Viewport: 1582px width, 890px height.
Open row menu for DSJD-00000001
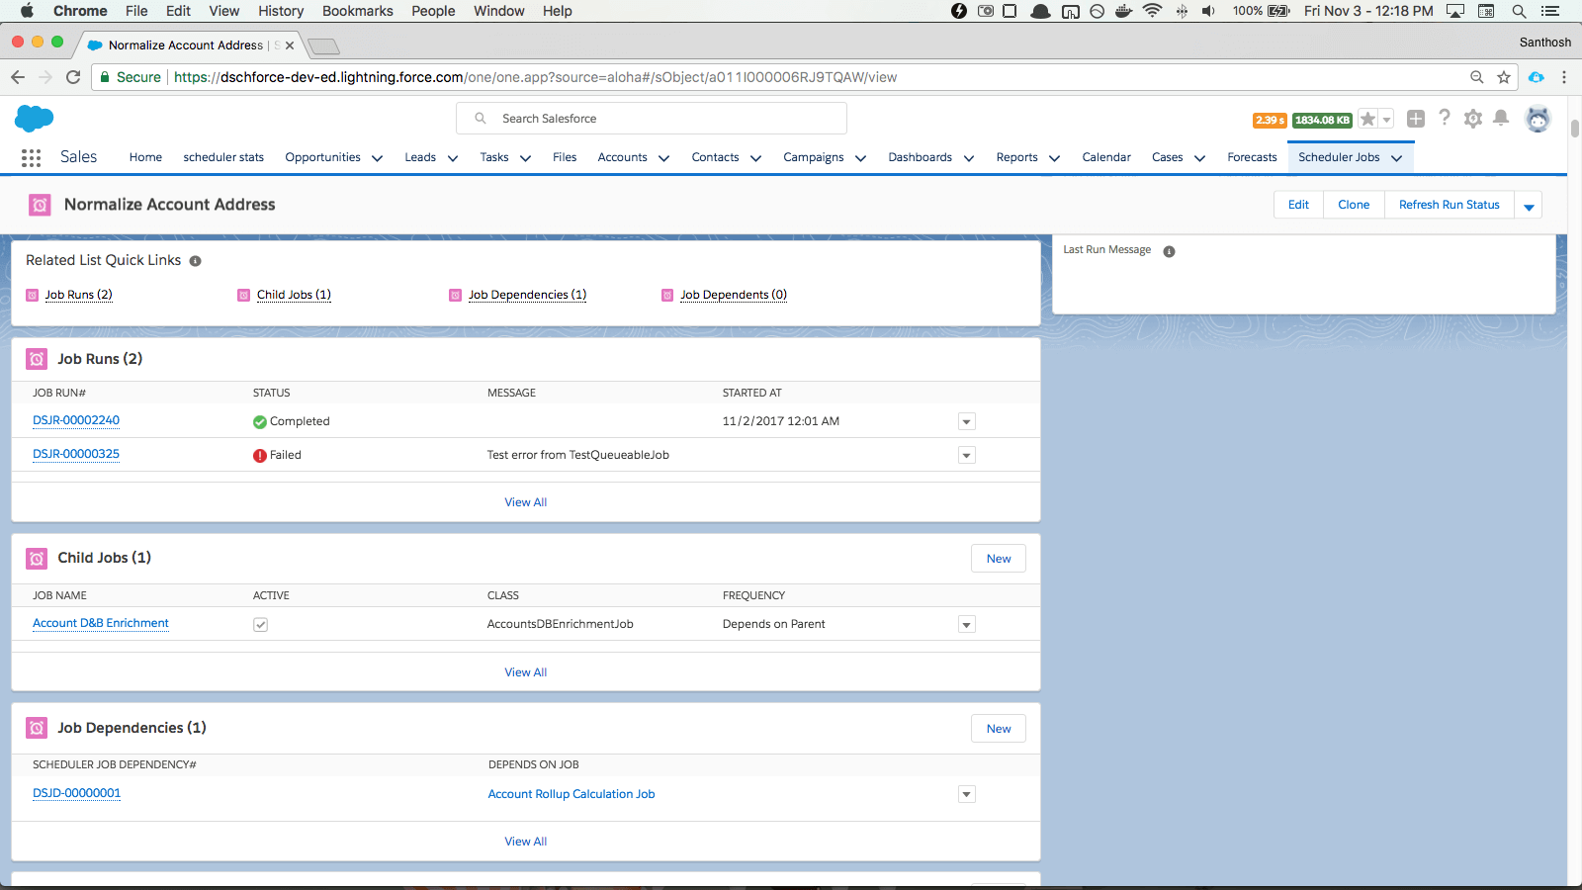pos(966,794)
